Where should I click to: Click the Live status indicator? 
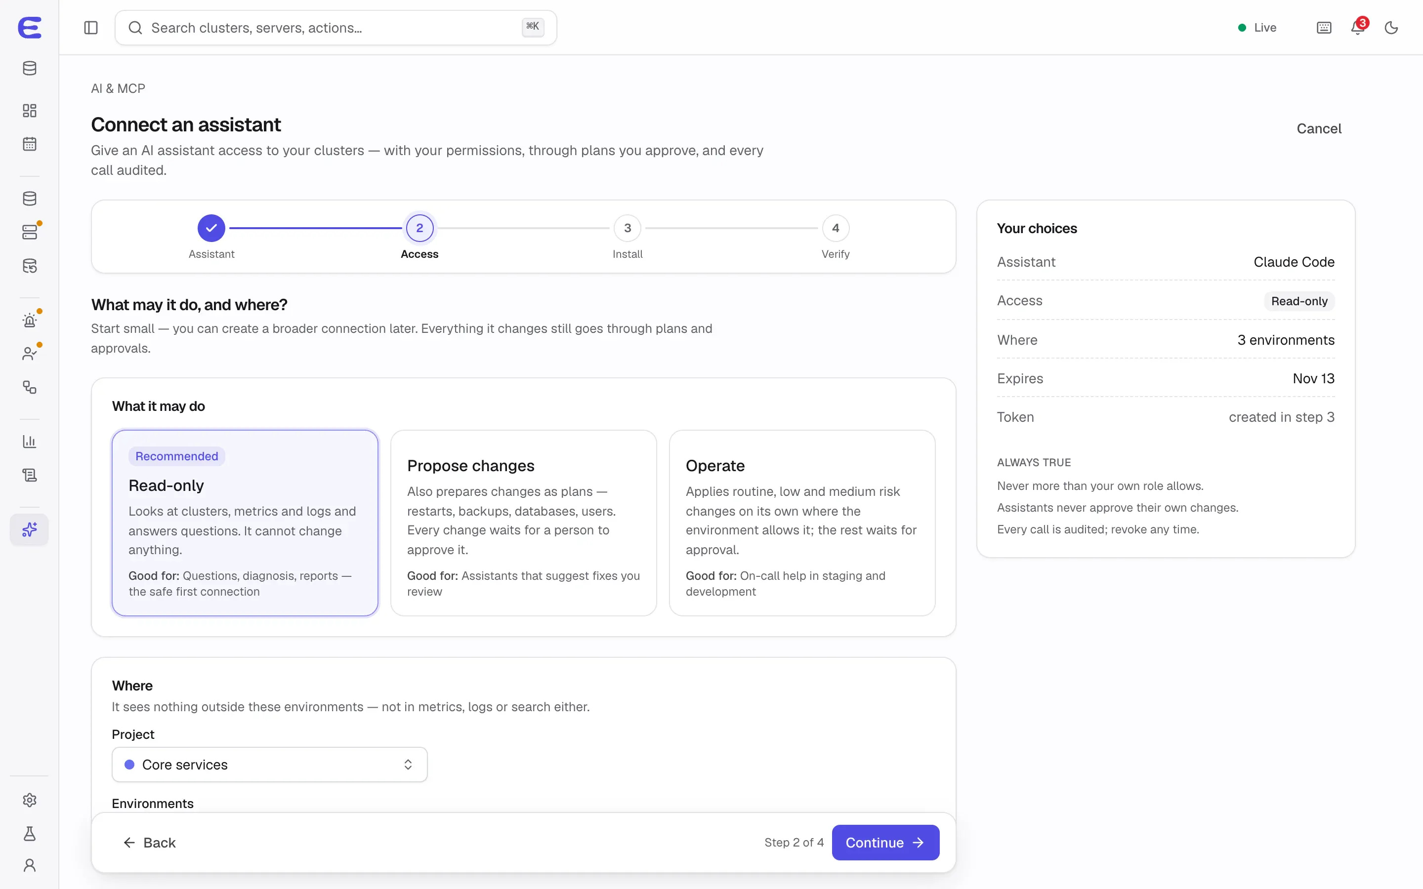click(1257, 28)
